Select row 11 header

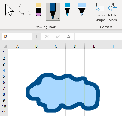pos(4,112)
